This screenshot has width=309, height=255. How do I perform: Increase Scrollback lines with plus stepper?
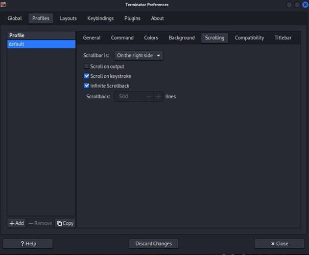pos(158,96)
